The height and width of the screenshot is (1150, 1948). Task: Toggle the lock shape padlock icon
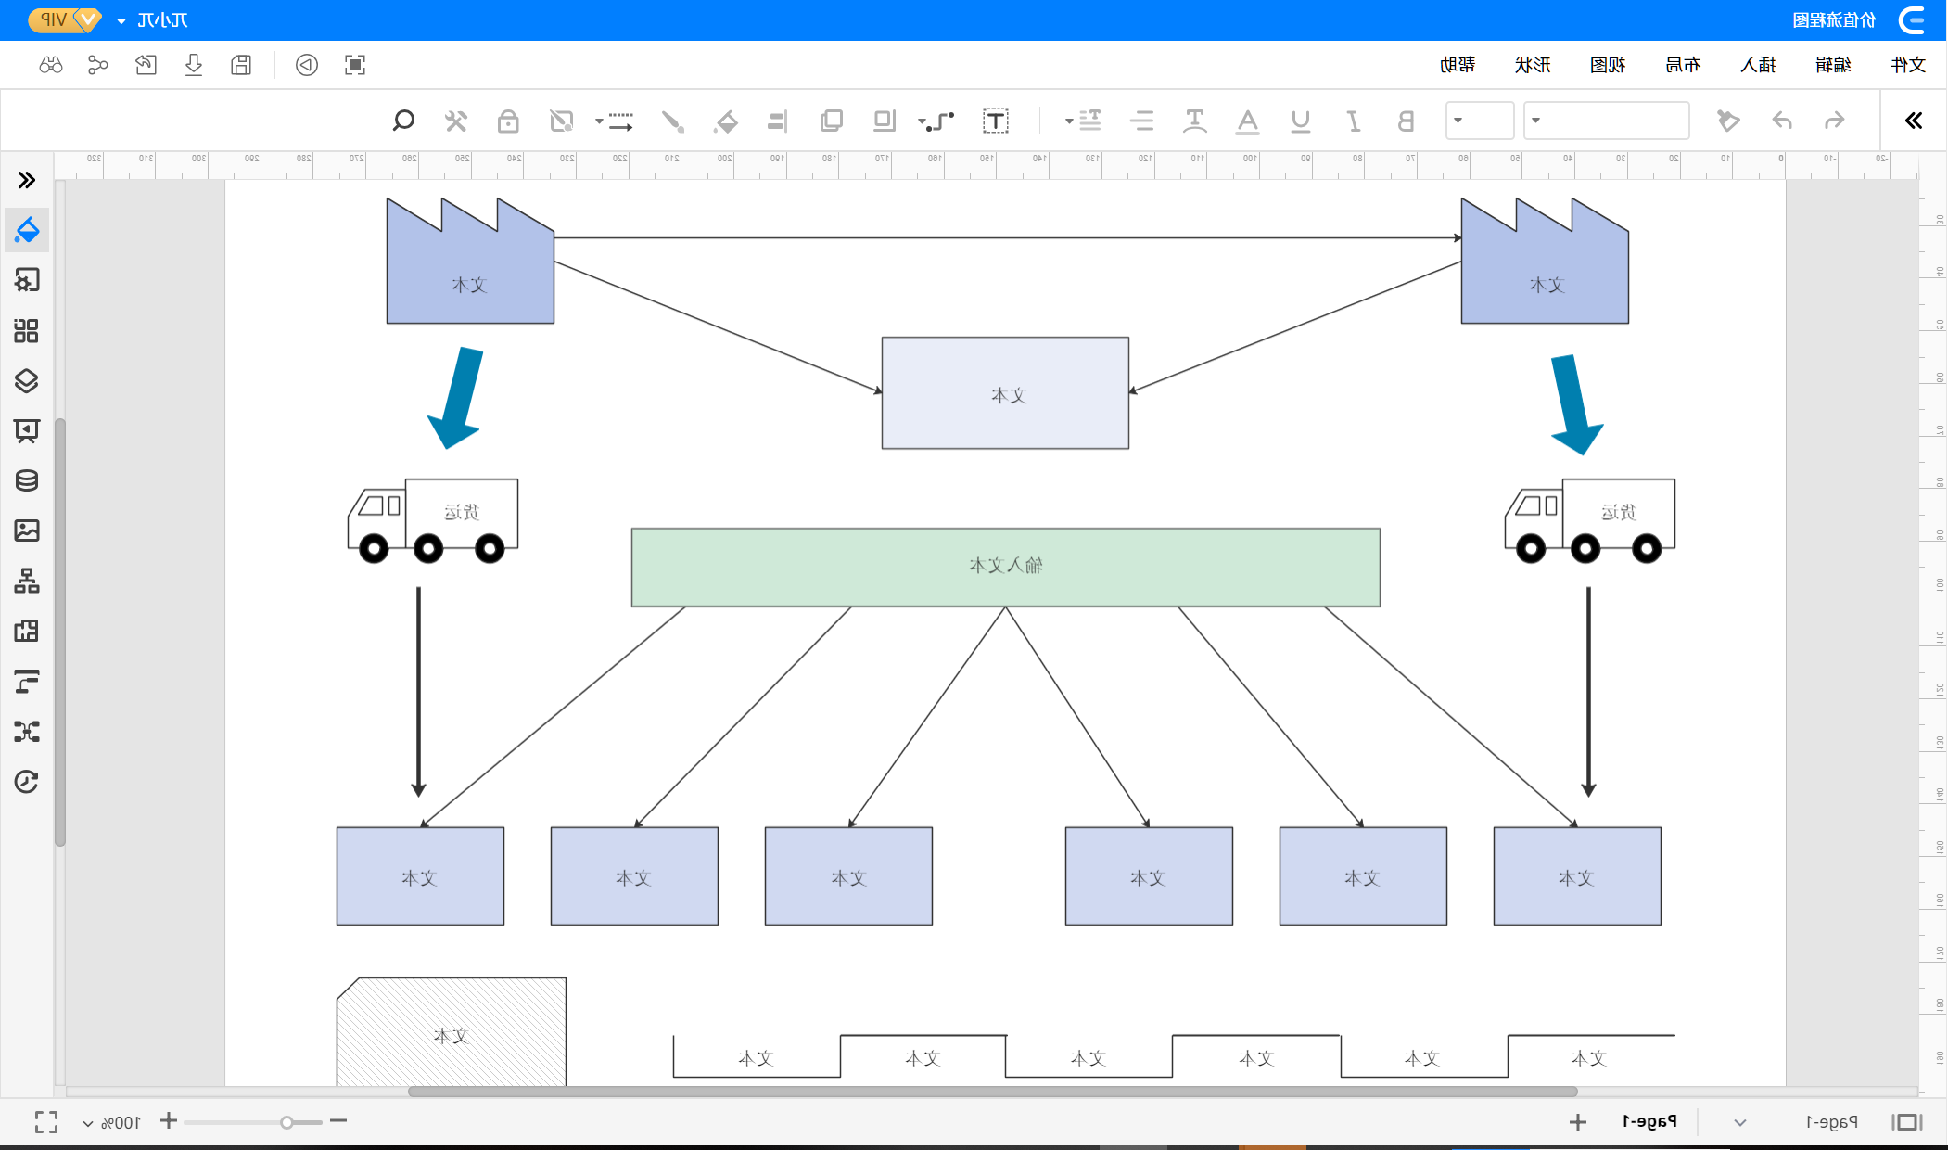(x=508, y=121)
